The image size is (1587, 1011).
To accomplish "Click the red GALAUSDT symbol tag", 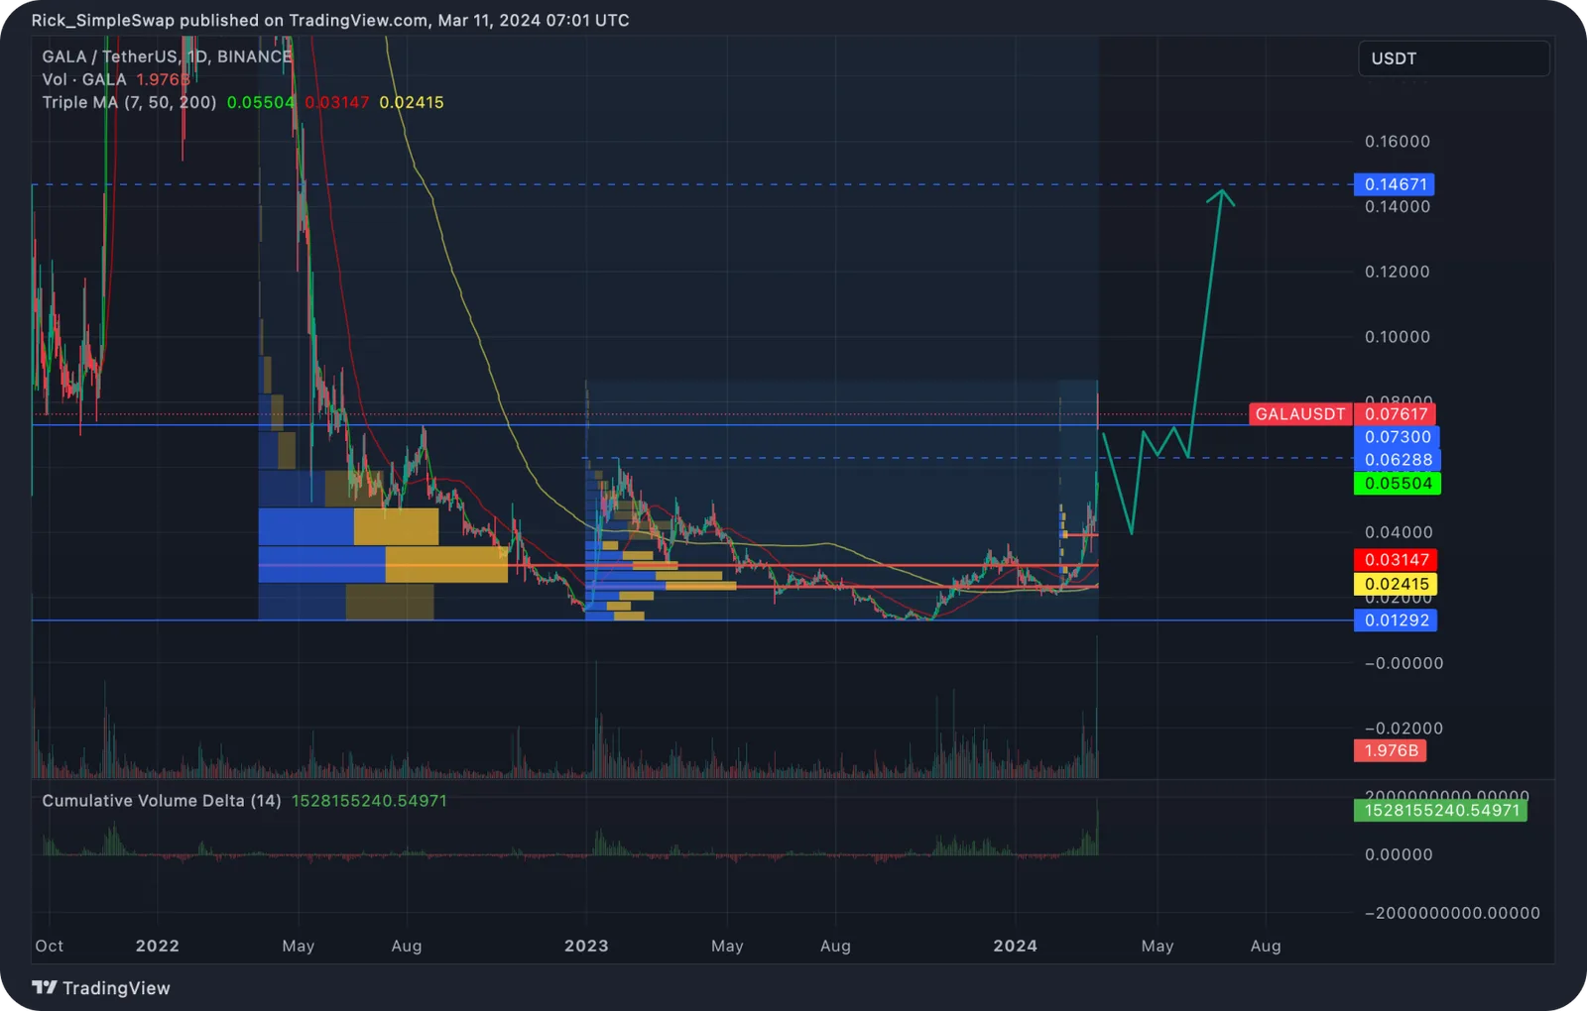I will [1300, 414].
